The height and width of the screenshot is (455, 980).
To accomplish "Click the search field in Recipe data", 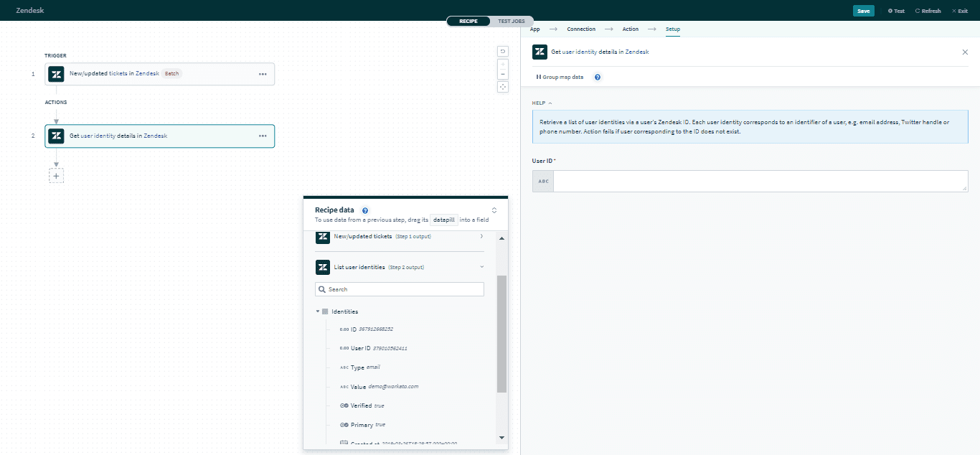I will point(399,289).
